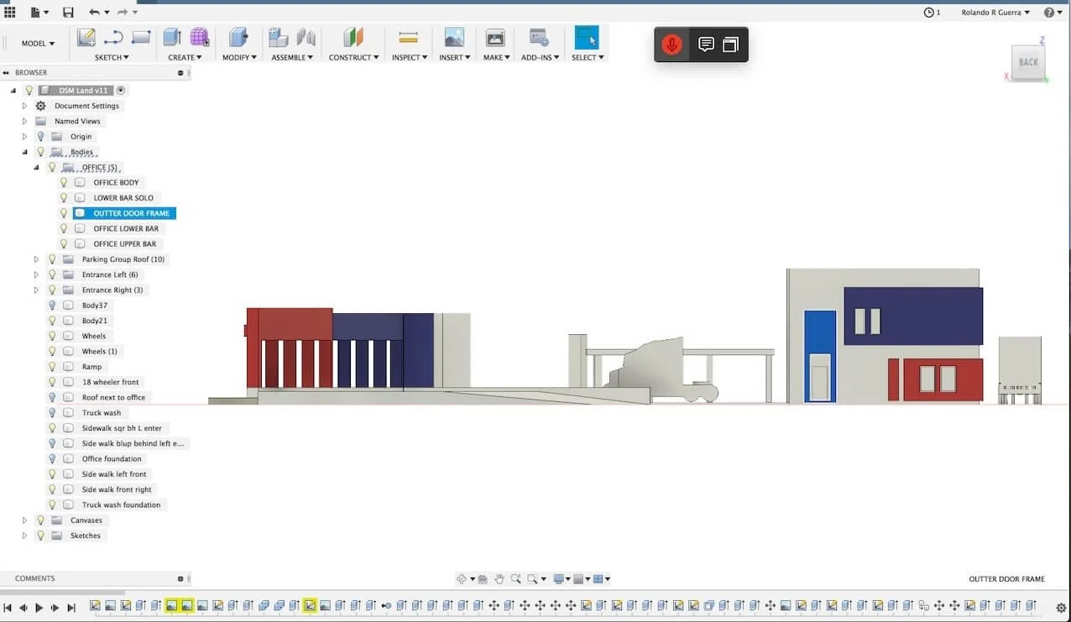This screenshot has height=622, width=1071.
Task: Open the CREATE menu
Action: pyautogui.click(x=185, y=57)
